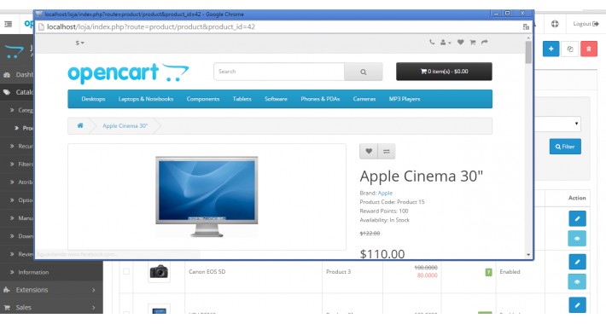Open the account user dropdown
The image size is (606, 324).
click(x=446, y=42)
